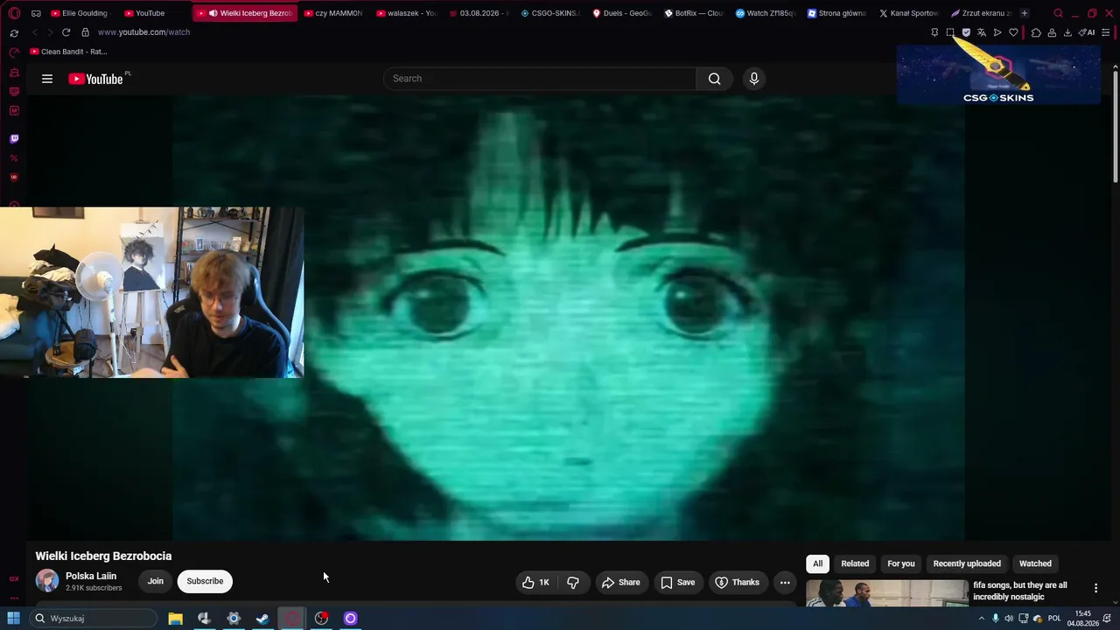Click Windows taskbar search box
1120x630 pixels.
93,619
